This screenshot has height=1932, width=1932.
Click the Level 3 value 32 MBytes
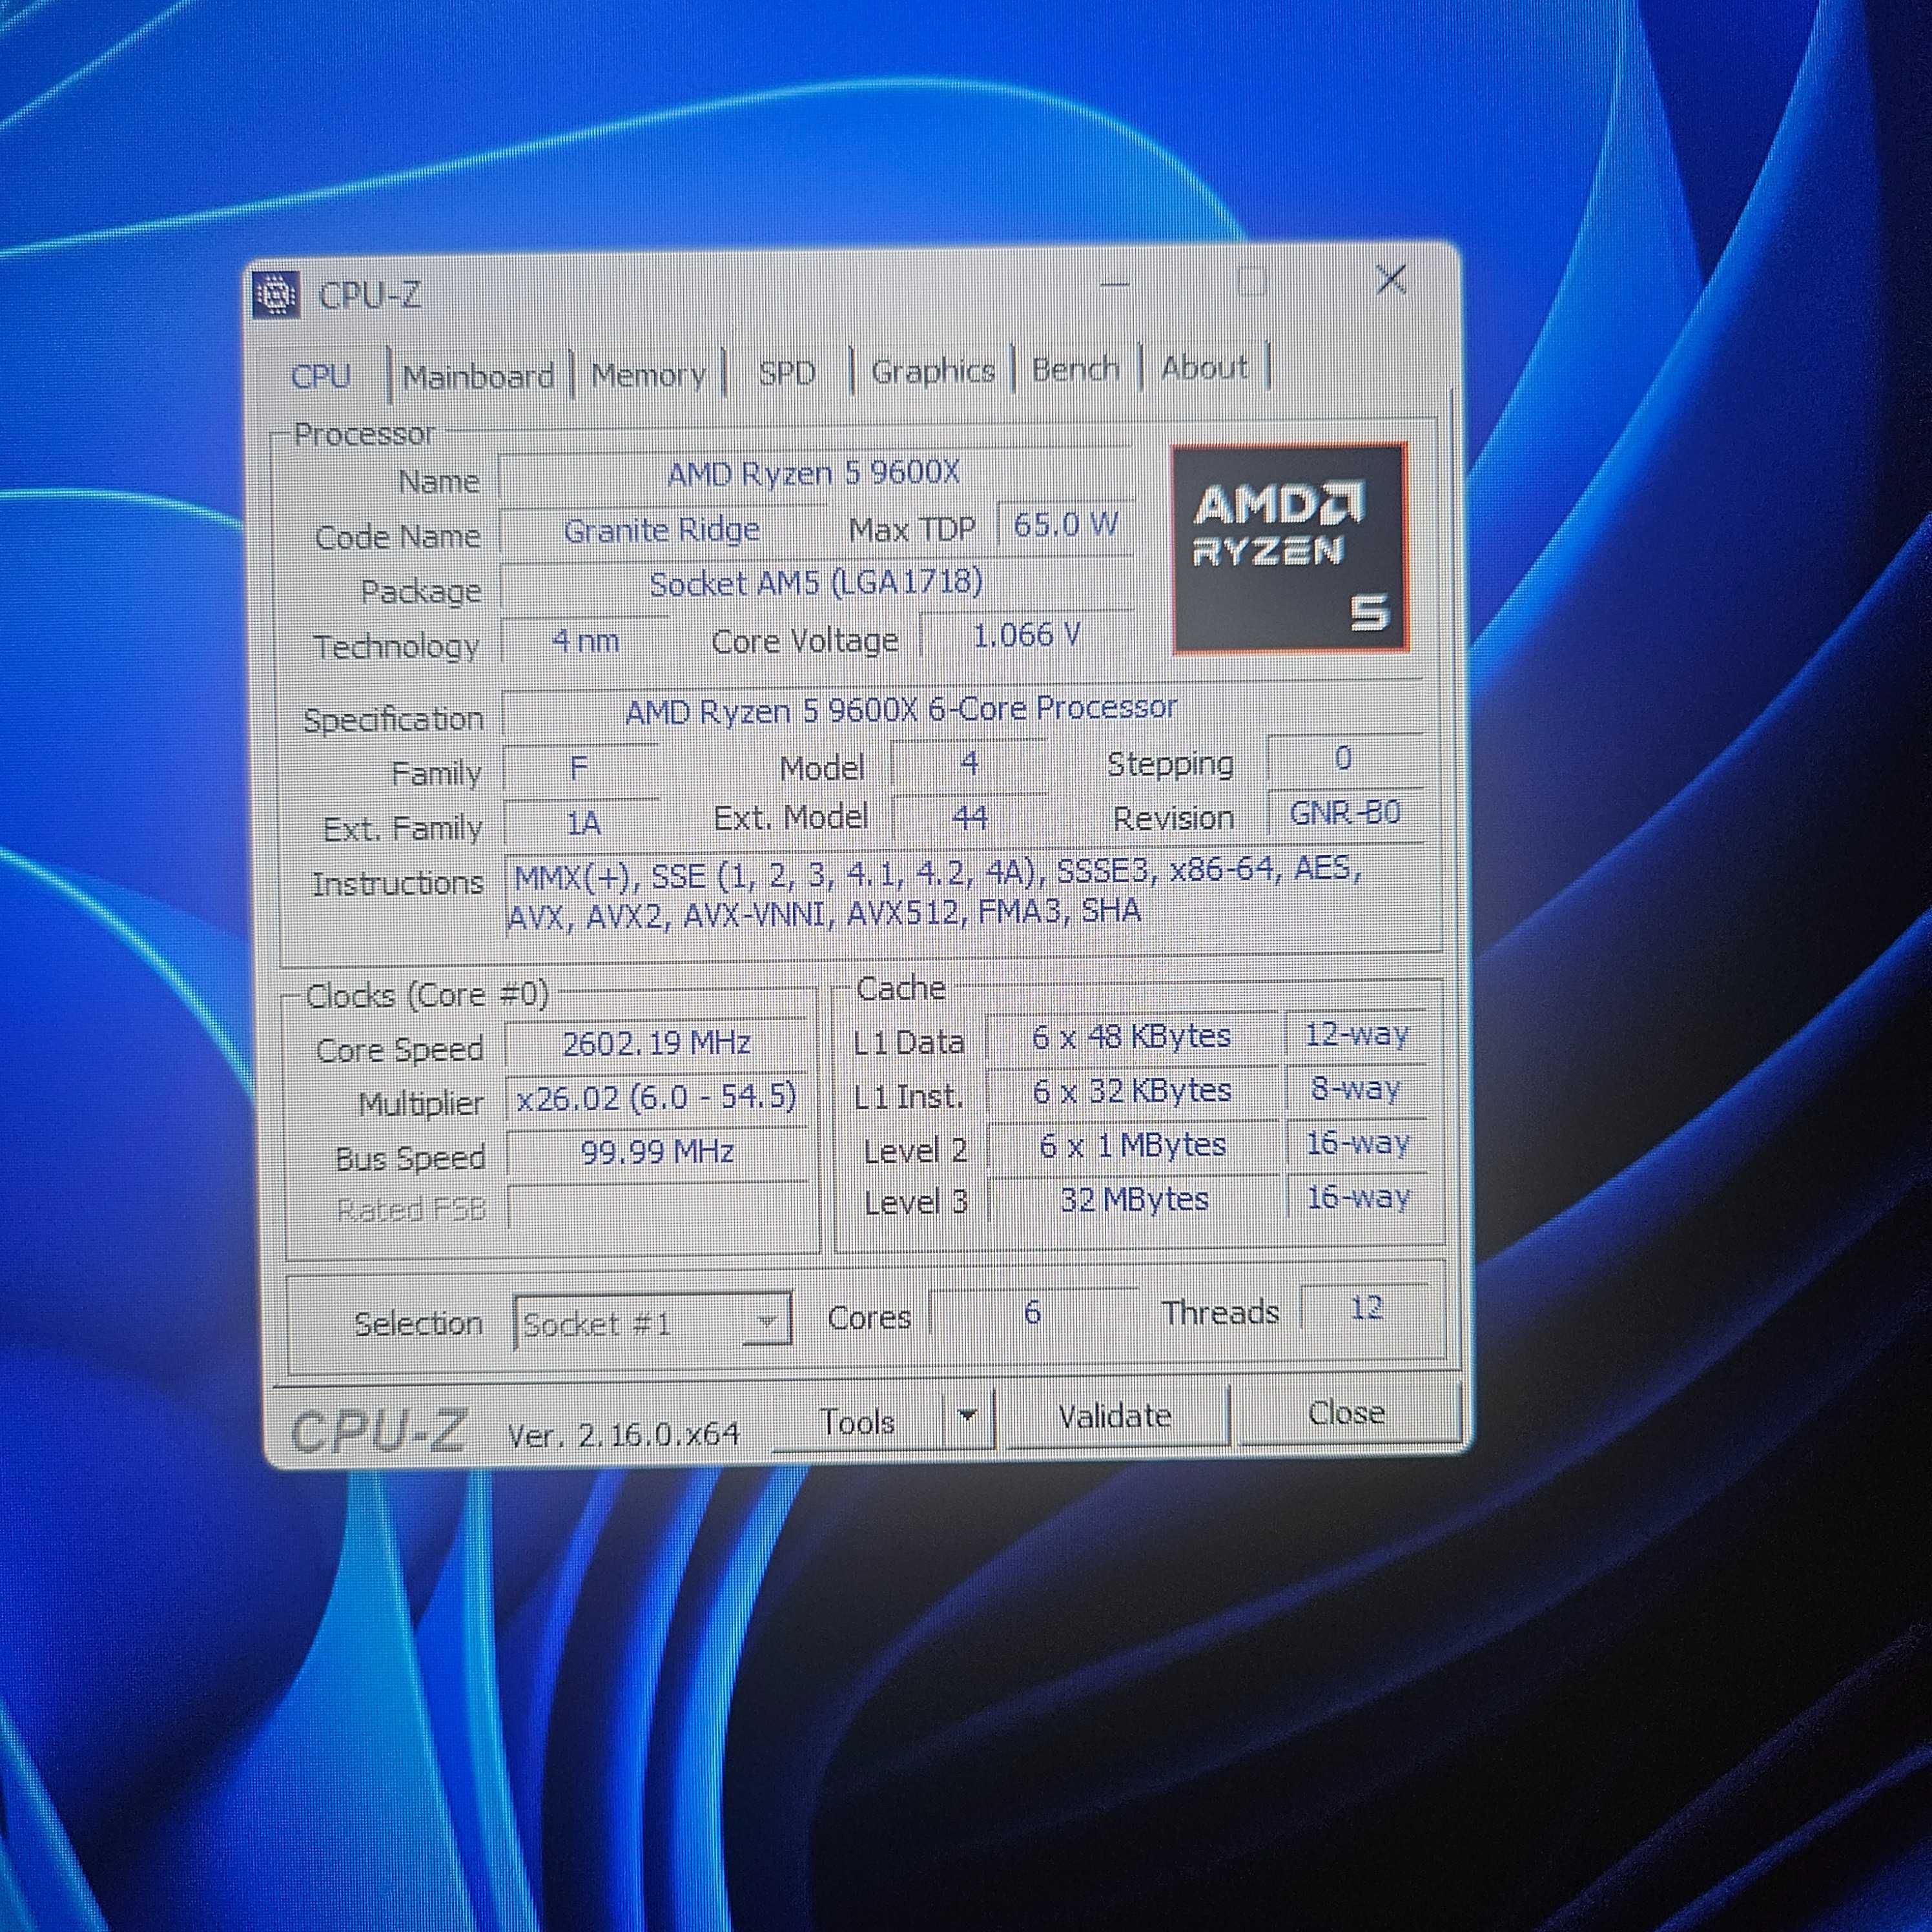click(x=1134, y=1199)
